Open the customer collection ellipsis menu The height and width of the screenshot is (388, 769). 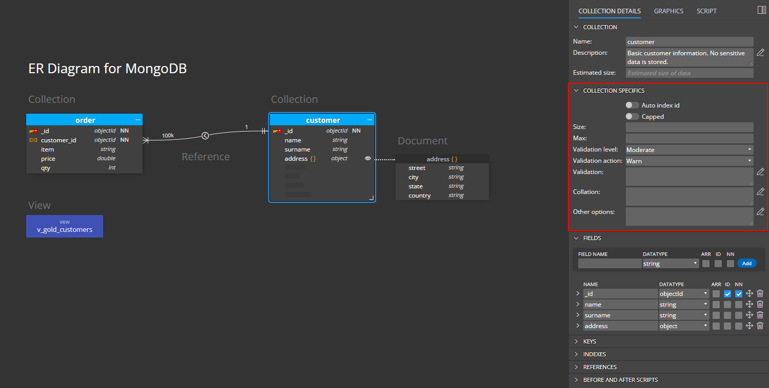[369, 120]
